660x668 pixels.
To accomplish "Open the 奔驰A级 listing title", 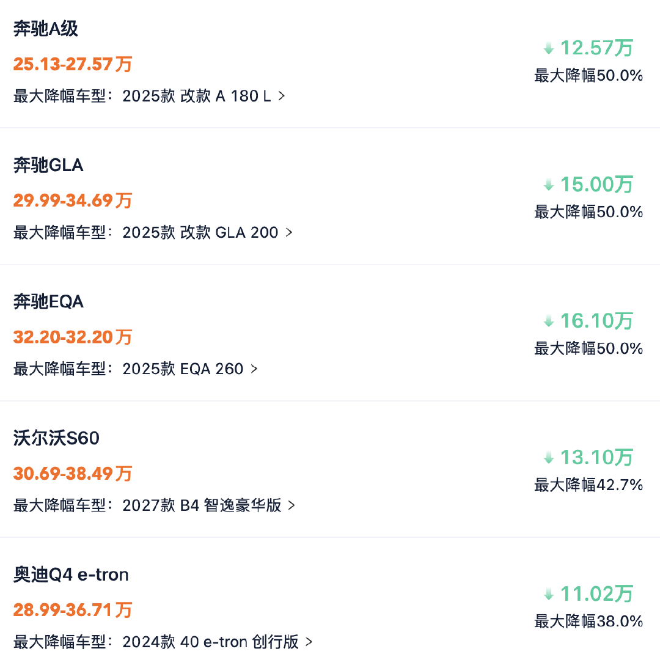I will point(46,29).
